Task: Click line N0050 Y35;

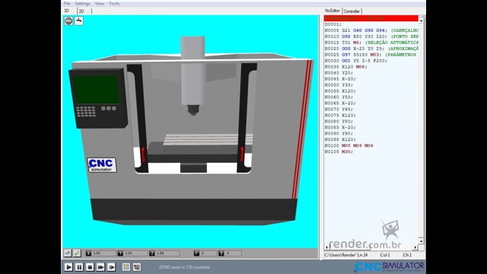Action: pos(339,84)
